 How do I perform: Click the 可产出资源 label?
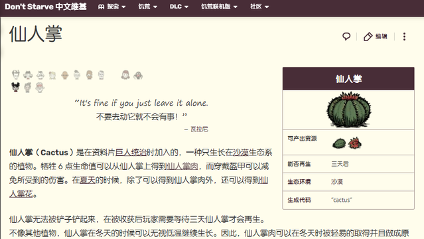pyautogui.click(x=302, y=139)
